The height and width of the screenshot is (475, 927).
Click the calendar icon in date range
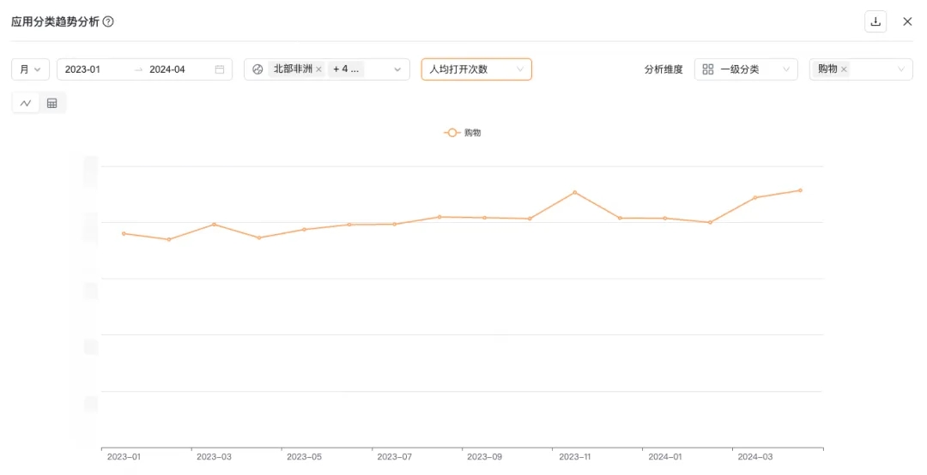220,69
